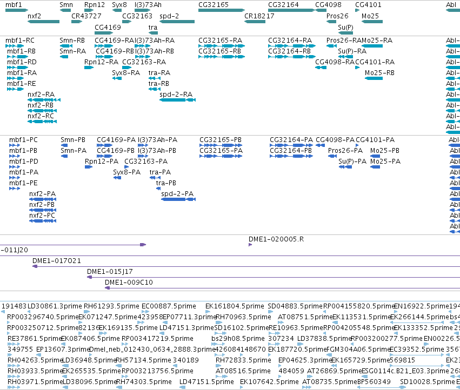Click the CG4101 gene label

[368, 5]
